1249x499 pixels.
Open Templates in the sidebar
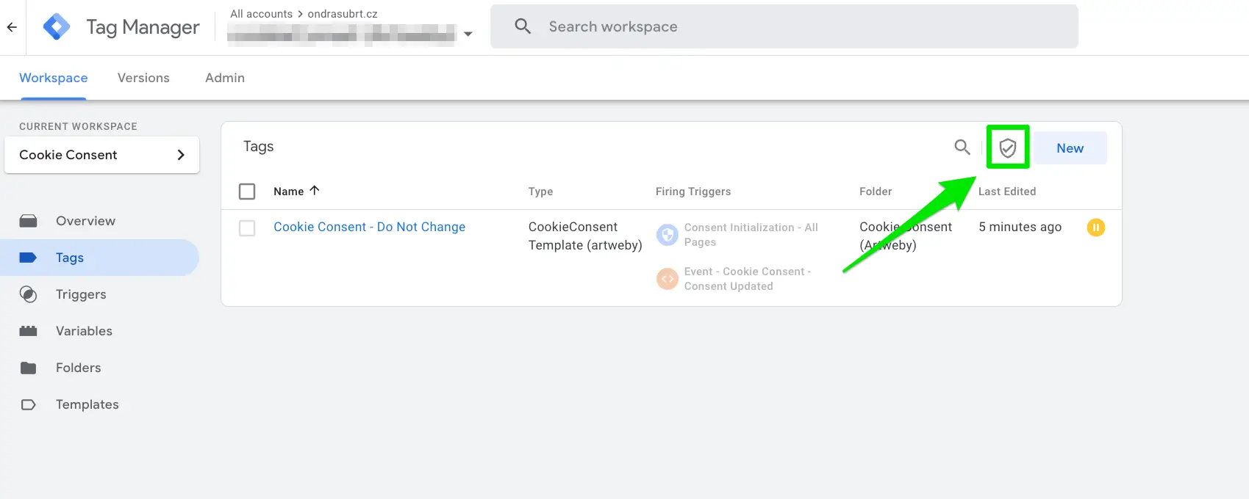pyautogui.click(x=100, y=404)
